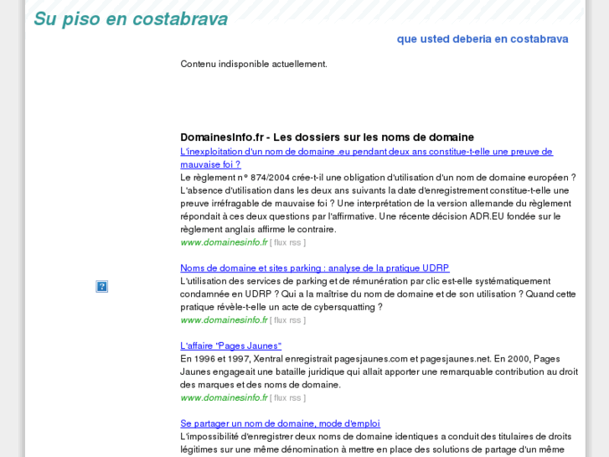The image size is (609, 457).
Task: Open the article on .eu domain inexploitation
Action: [366, 158]
